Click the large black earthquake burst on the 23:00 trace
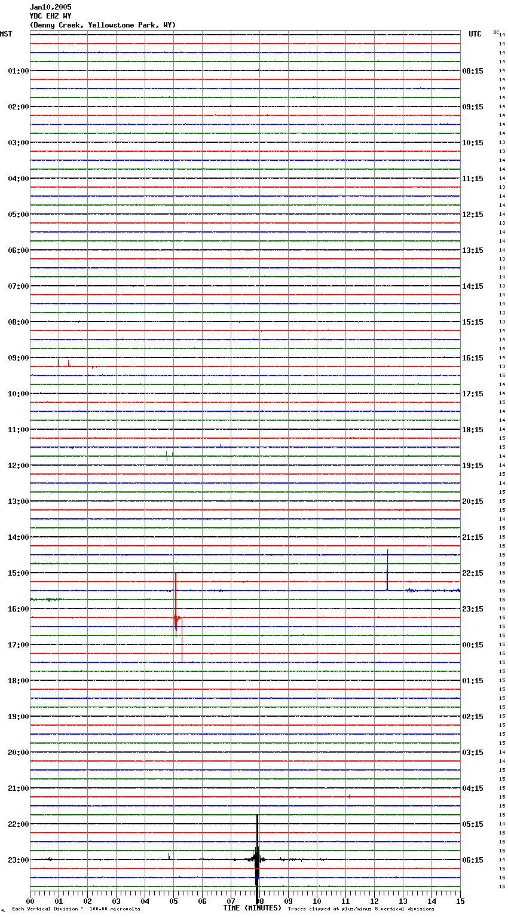Screen dimensions: 508x917 [257, 860]
